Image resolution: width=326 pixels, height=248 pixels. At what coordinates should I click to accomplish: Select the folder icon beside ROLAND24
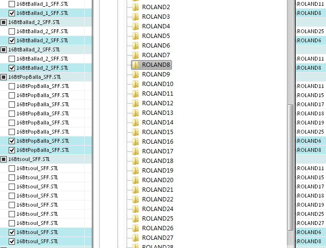click(x=136, y=209)
